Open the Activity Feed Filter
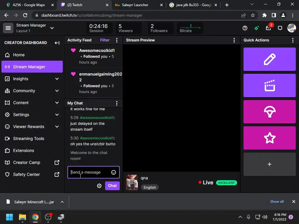The height and width of the screenshot is (224, 299). [x=105, y=40]
